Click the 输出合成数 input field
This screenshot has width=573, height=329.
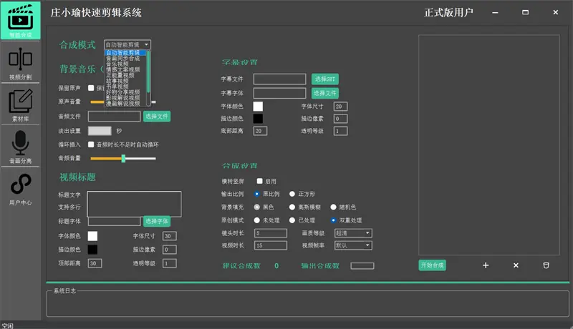pos(362,266)
